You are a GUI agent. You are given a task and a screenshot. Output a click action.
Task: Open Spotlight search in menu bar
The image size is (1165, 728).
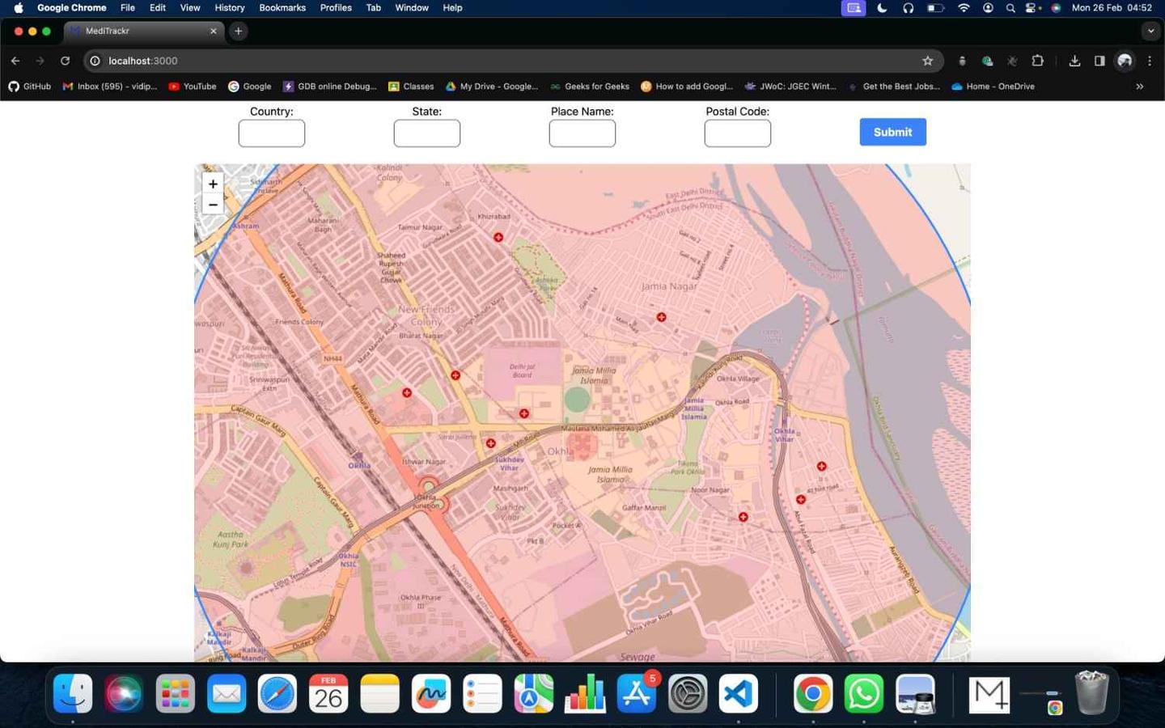[x=1010, y=7]
